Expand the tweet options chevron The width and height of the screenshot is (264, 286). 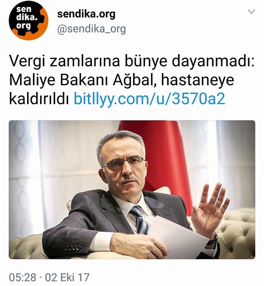[x=252, y=12]
